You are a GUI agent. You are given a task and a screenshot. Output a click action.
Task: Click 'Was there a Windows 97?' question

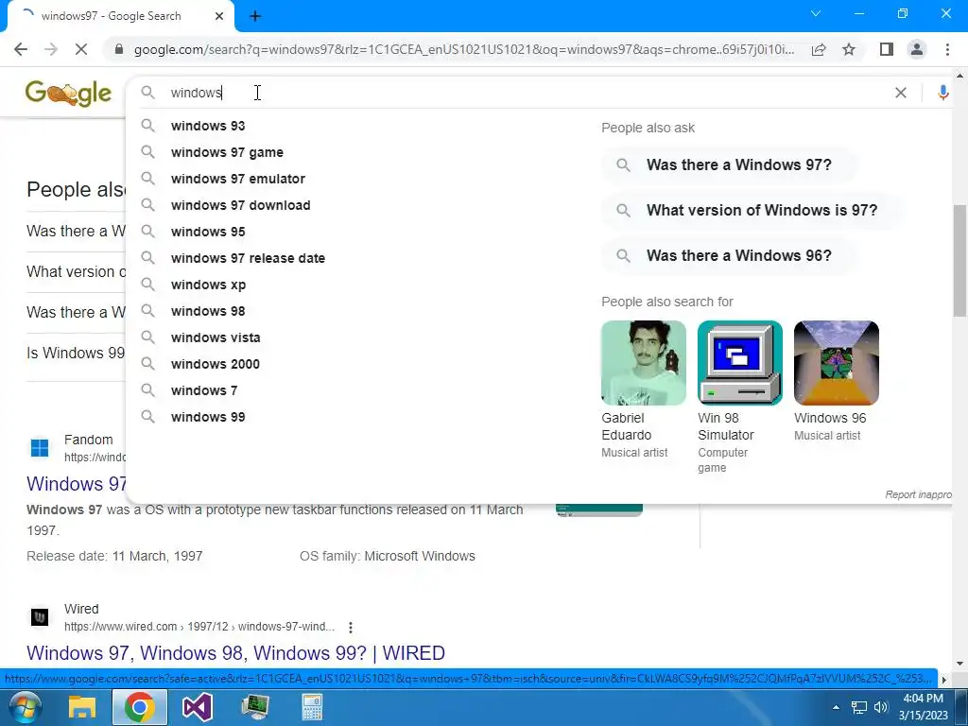click(729, 164)
